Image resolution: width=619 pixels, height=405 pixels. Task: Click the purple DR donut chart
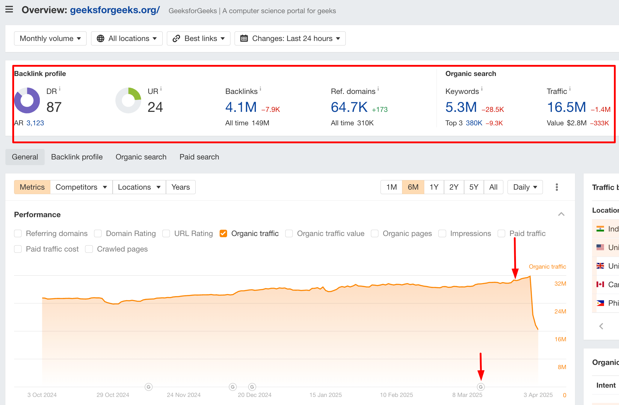[27, 101]
